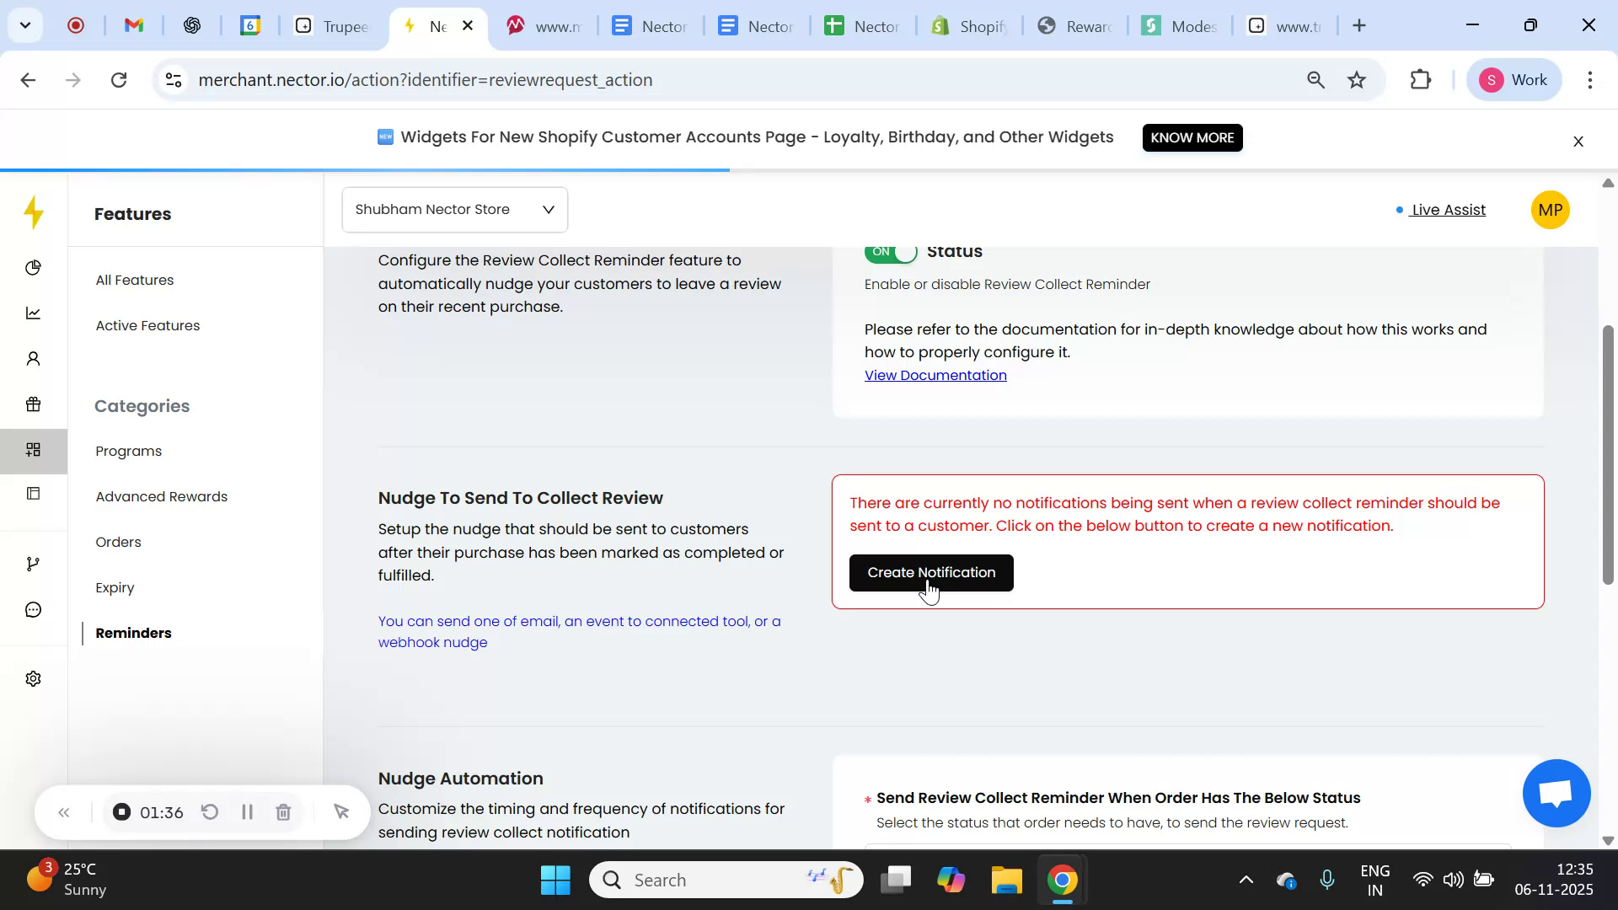This screenshot has width=1618, height=910.
Task: Pause the screen recording
Action: [247, 811]
